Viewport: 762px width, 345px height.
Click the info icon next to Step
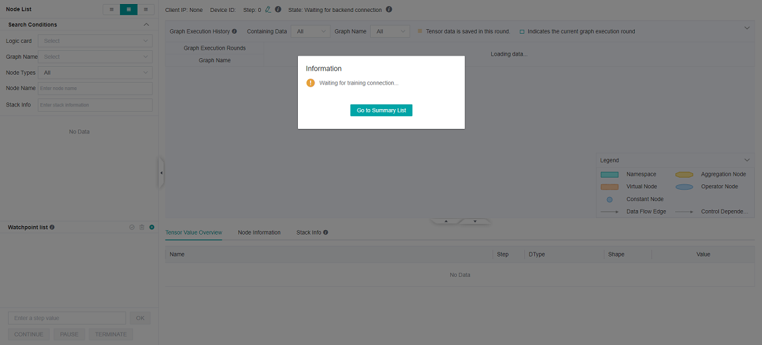[x=278, y=10]
